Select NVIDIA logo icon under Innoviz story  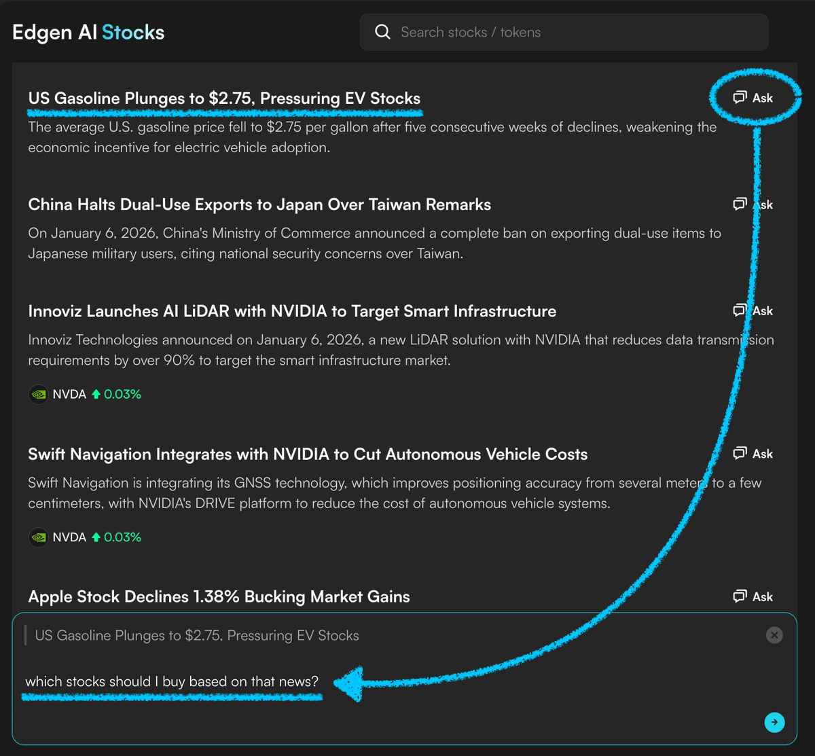tap(38, 394)
